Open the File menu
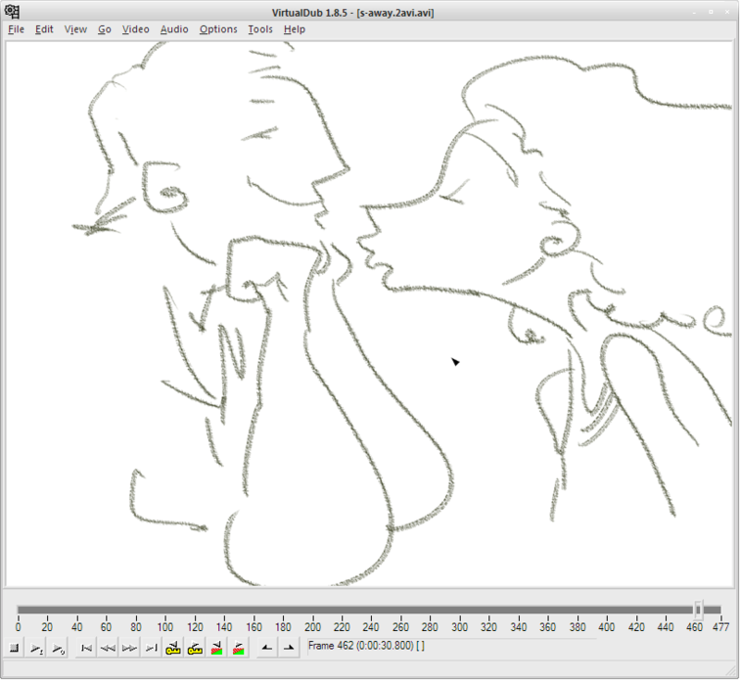This screenshot has height=680, width=740. (16, 29)
